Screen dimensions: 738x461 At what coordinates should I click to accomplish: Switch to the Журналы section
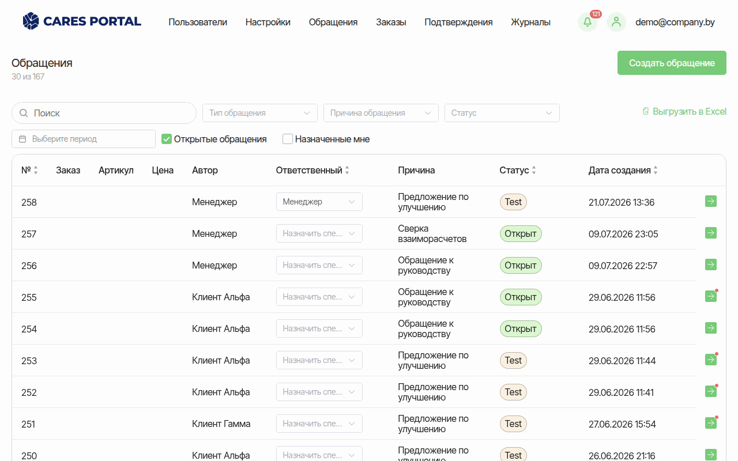[x=530, y=22]
